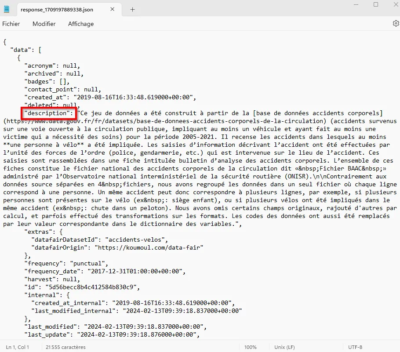Viewport: 400px width, 352px height.
Task: Close the response_1709197889338.json tab
Action: point(112,9)
